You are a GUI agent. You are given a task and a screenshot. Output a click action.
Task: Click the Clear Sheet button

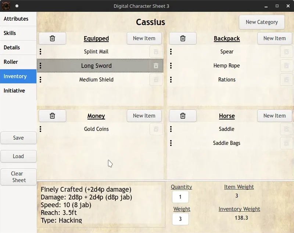(18, 177)
